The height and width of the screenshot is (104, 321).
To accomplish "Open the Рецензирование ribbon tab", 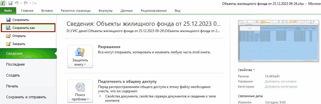I will point(153,11).
